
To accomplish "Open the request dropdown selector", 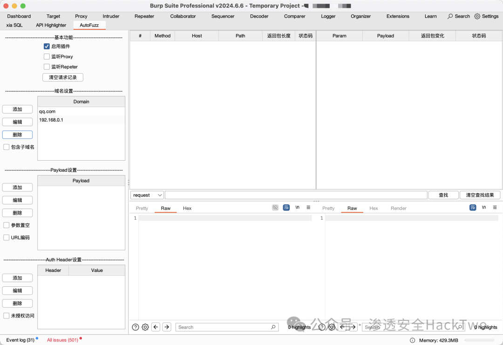I will click(147, 195).
